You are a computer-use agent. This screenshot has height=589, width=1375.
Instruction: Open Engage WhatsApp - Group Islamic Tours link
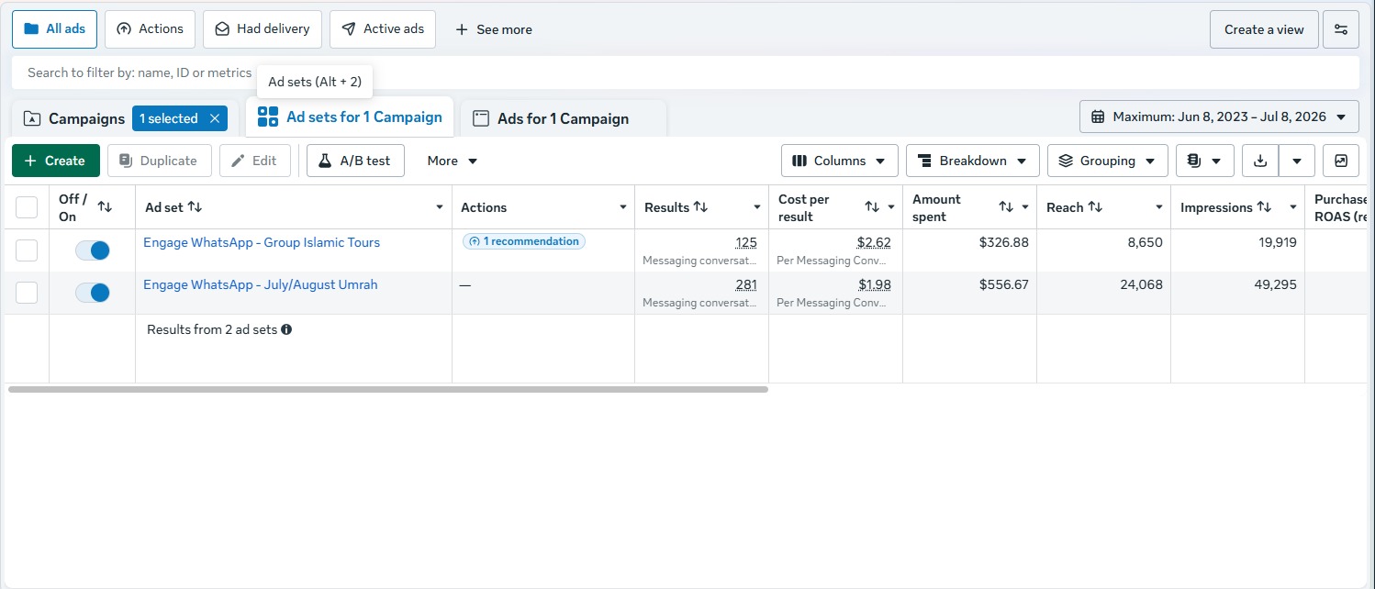pos(262,242)
